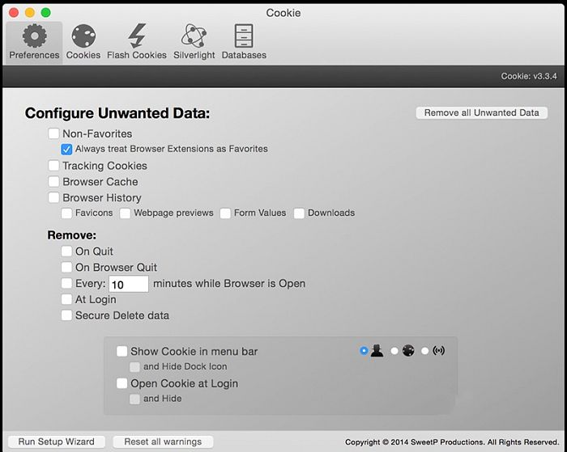This screenshot has width=567, height=452.
Task: Check the On Browser Quit option
Action: pos(66,268)
